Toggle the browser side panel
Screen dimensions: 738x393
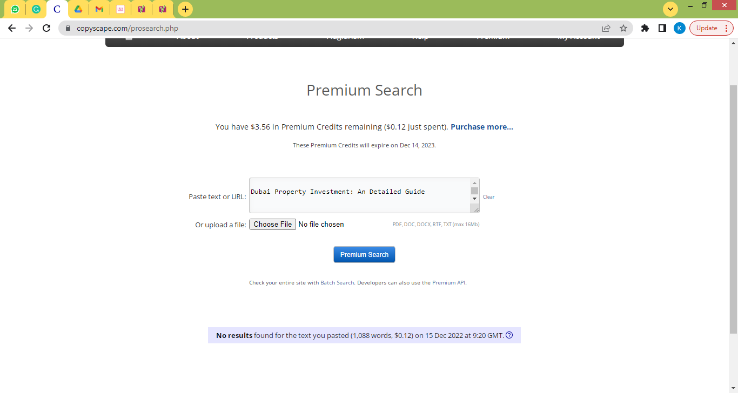(x=662, y=28)
